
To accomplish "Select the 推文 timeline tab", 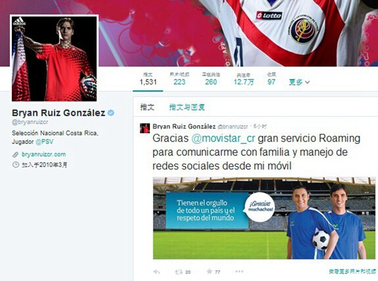I will click(147, 107).
